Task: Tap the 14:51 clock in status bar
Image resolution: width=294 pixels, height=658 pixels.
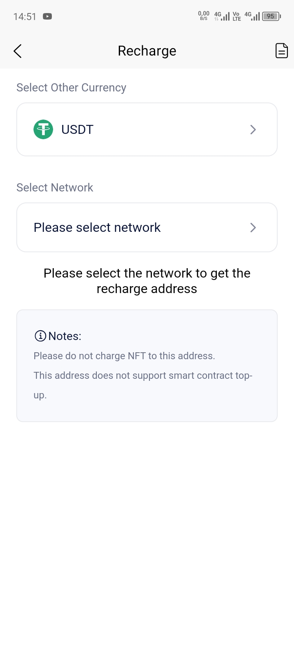Action: [25, 17]
